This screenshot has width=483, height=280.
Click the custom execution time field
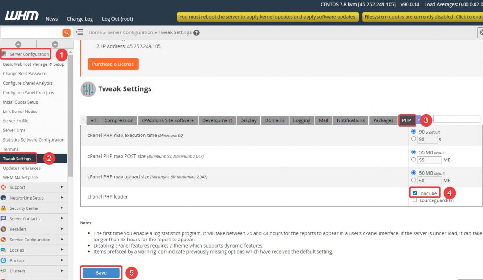[x=427, y=139]
